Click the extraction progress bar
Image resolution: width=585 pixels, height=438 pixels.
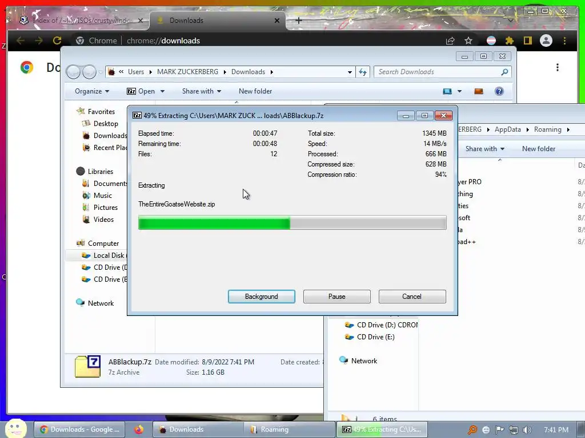[x=292, y=223]
